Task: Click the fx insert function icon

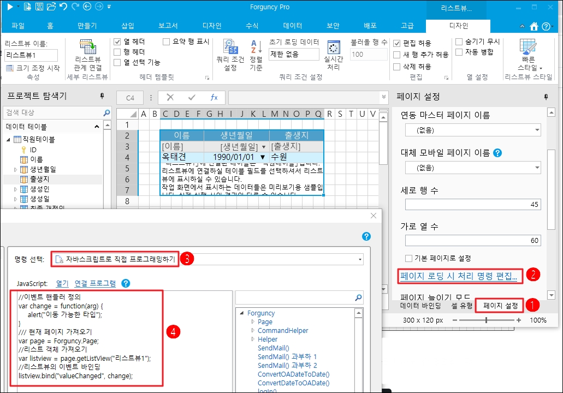Action: [x=214, y=98]
